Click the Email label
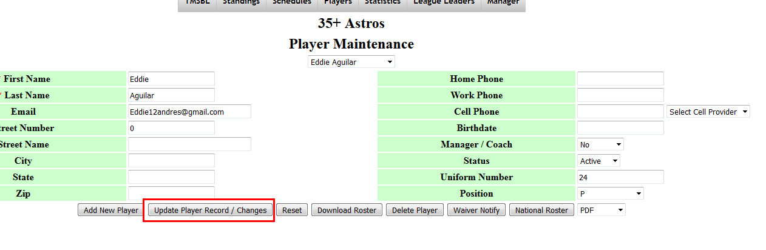Image resolution: width=766 pixels, height=250 pixels. [23, 112]
